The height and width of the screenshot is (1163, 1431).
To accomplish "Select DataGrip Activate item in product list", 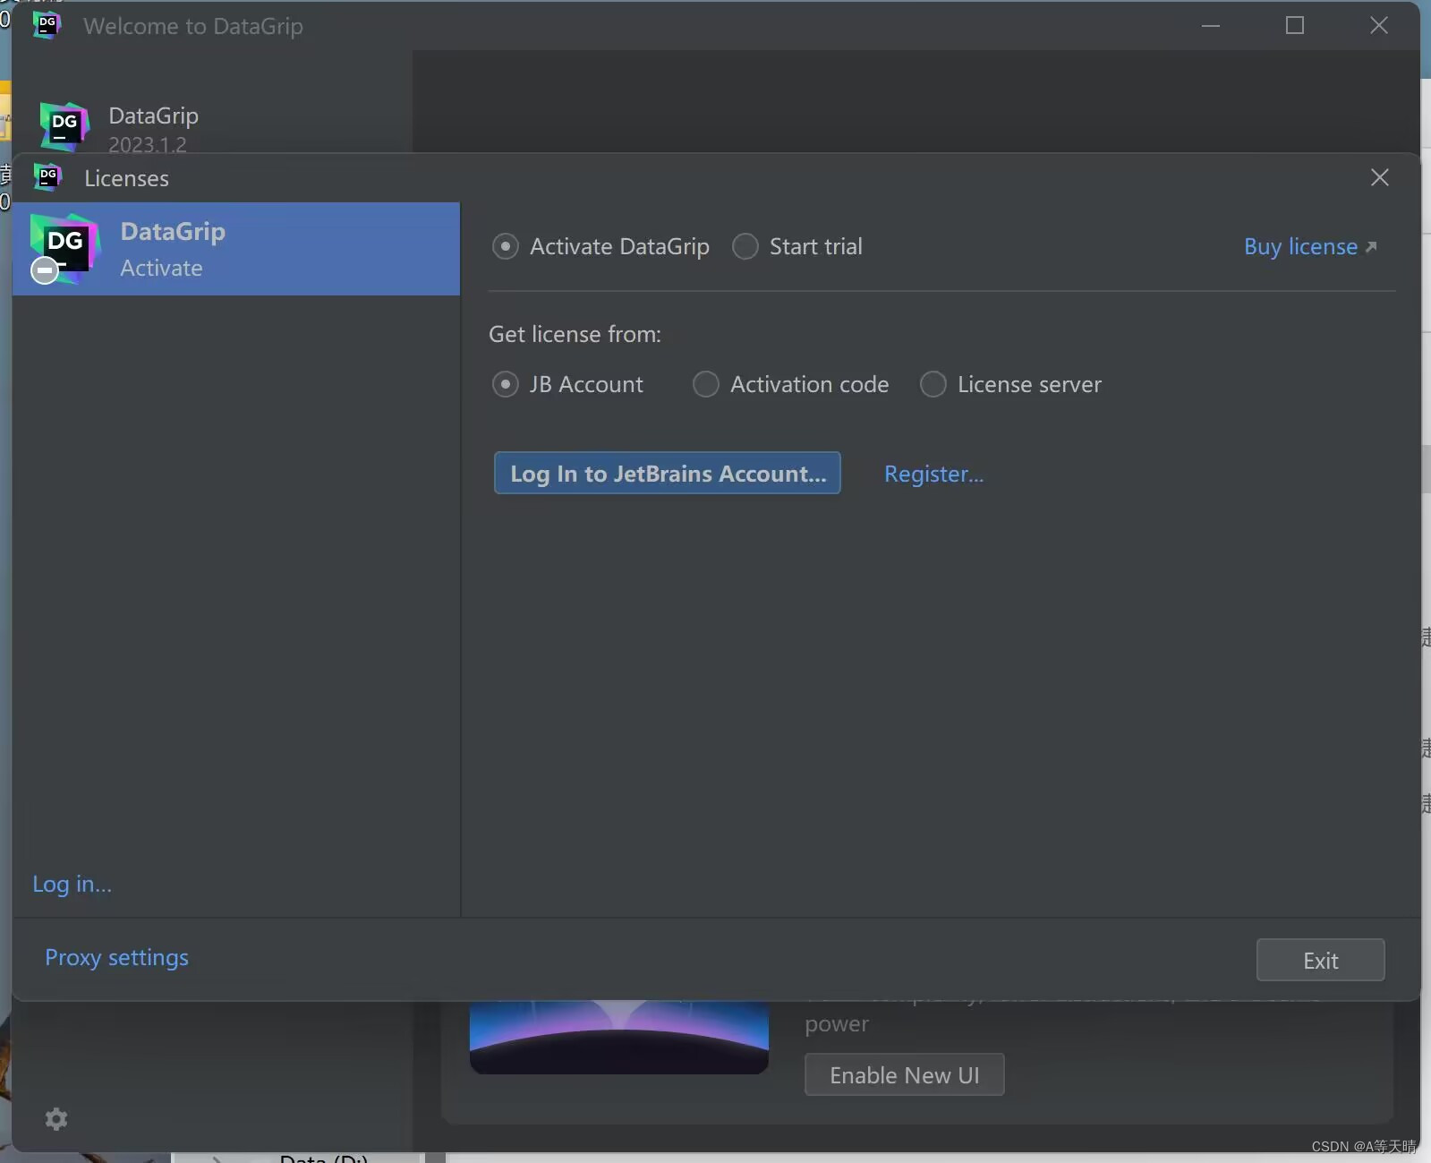I will pos(236,249).
